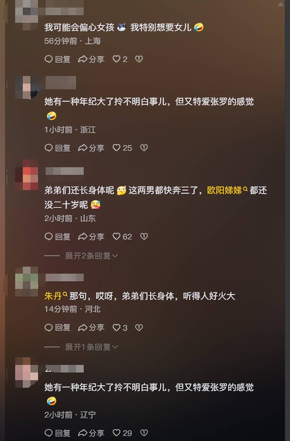Image resolution: width=290 pixels, height=441 pixels.
Task: Share the Shanghai comment
Action: pos(91,59)
